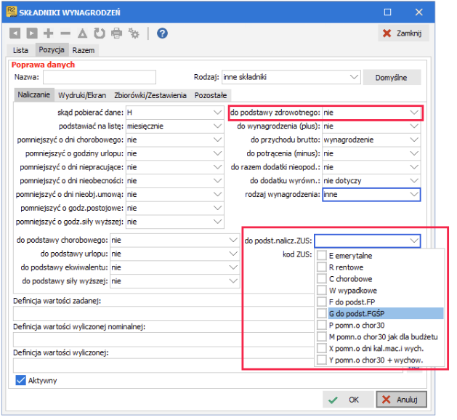The width and height of the screenshot is (457, 420).
Task: Close window with Zamknij button
Action: [x=403, y=33]
